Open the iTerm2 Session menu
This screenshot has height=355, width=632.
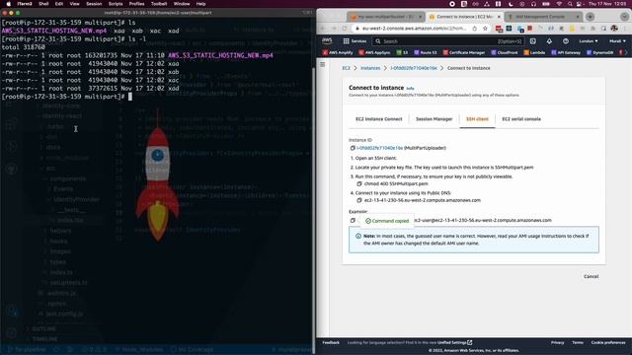click(94, 4)
